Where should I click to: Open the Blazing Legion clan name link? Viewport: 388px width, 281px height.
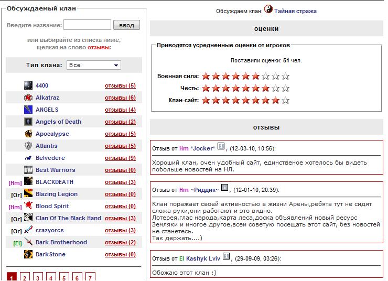tap(57, 194)
